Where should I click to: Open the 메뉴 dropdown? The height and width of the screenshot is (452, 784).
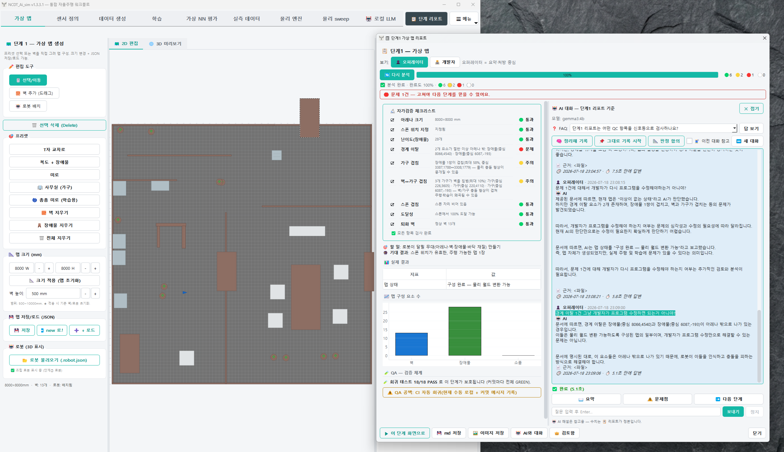tap(464, 19)
